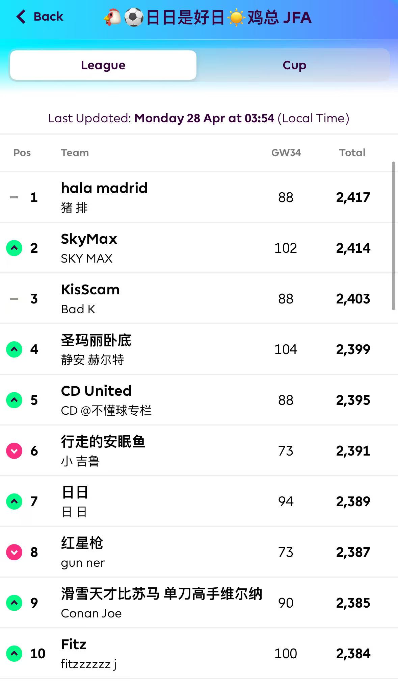Click green up-arrow beside position 4

point(14,349)
